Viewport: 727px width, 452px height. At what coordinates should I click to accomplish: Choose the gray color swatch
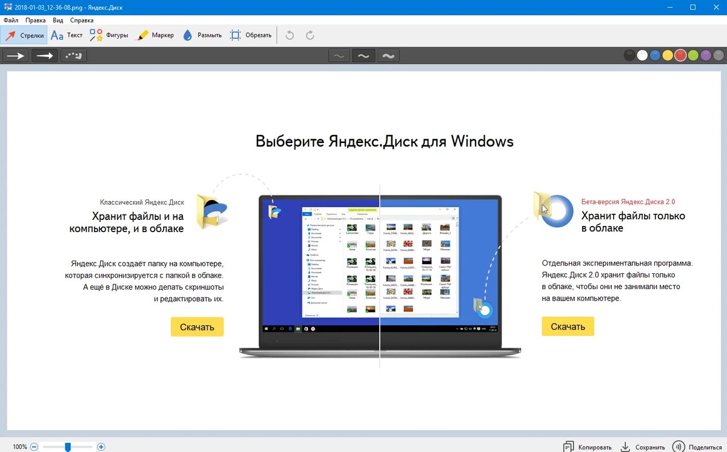point(719,56)
